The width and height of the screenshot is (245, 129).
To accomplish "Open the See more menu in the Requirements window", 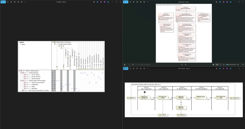I will [148, 2].
